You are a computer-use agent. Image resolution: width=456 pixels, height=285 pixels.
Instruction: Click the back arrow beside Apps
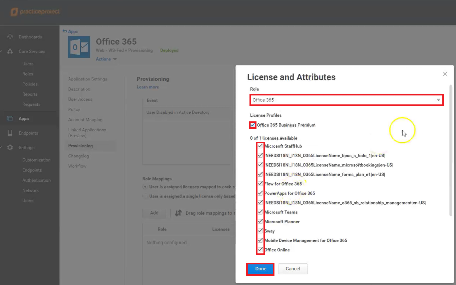pos(65,31)
